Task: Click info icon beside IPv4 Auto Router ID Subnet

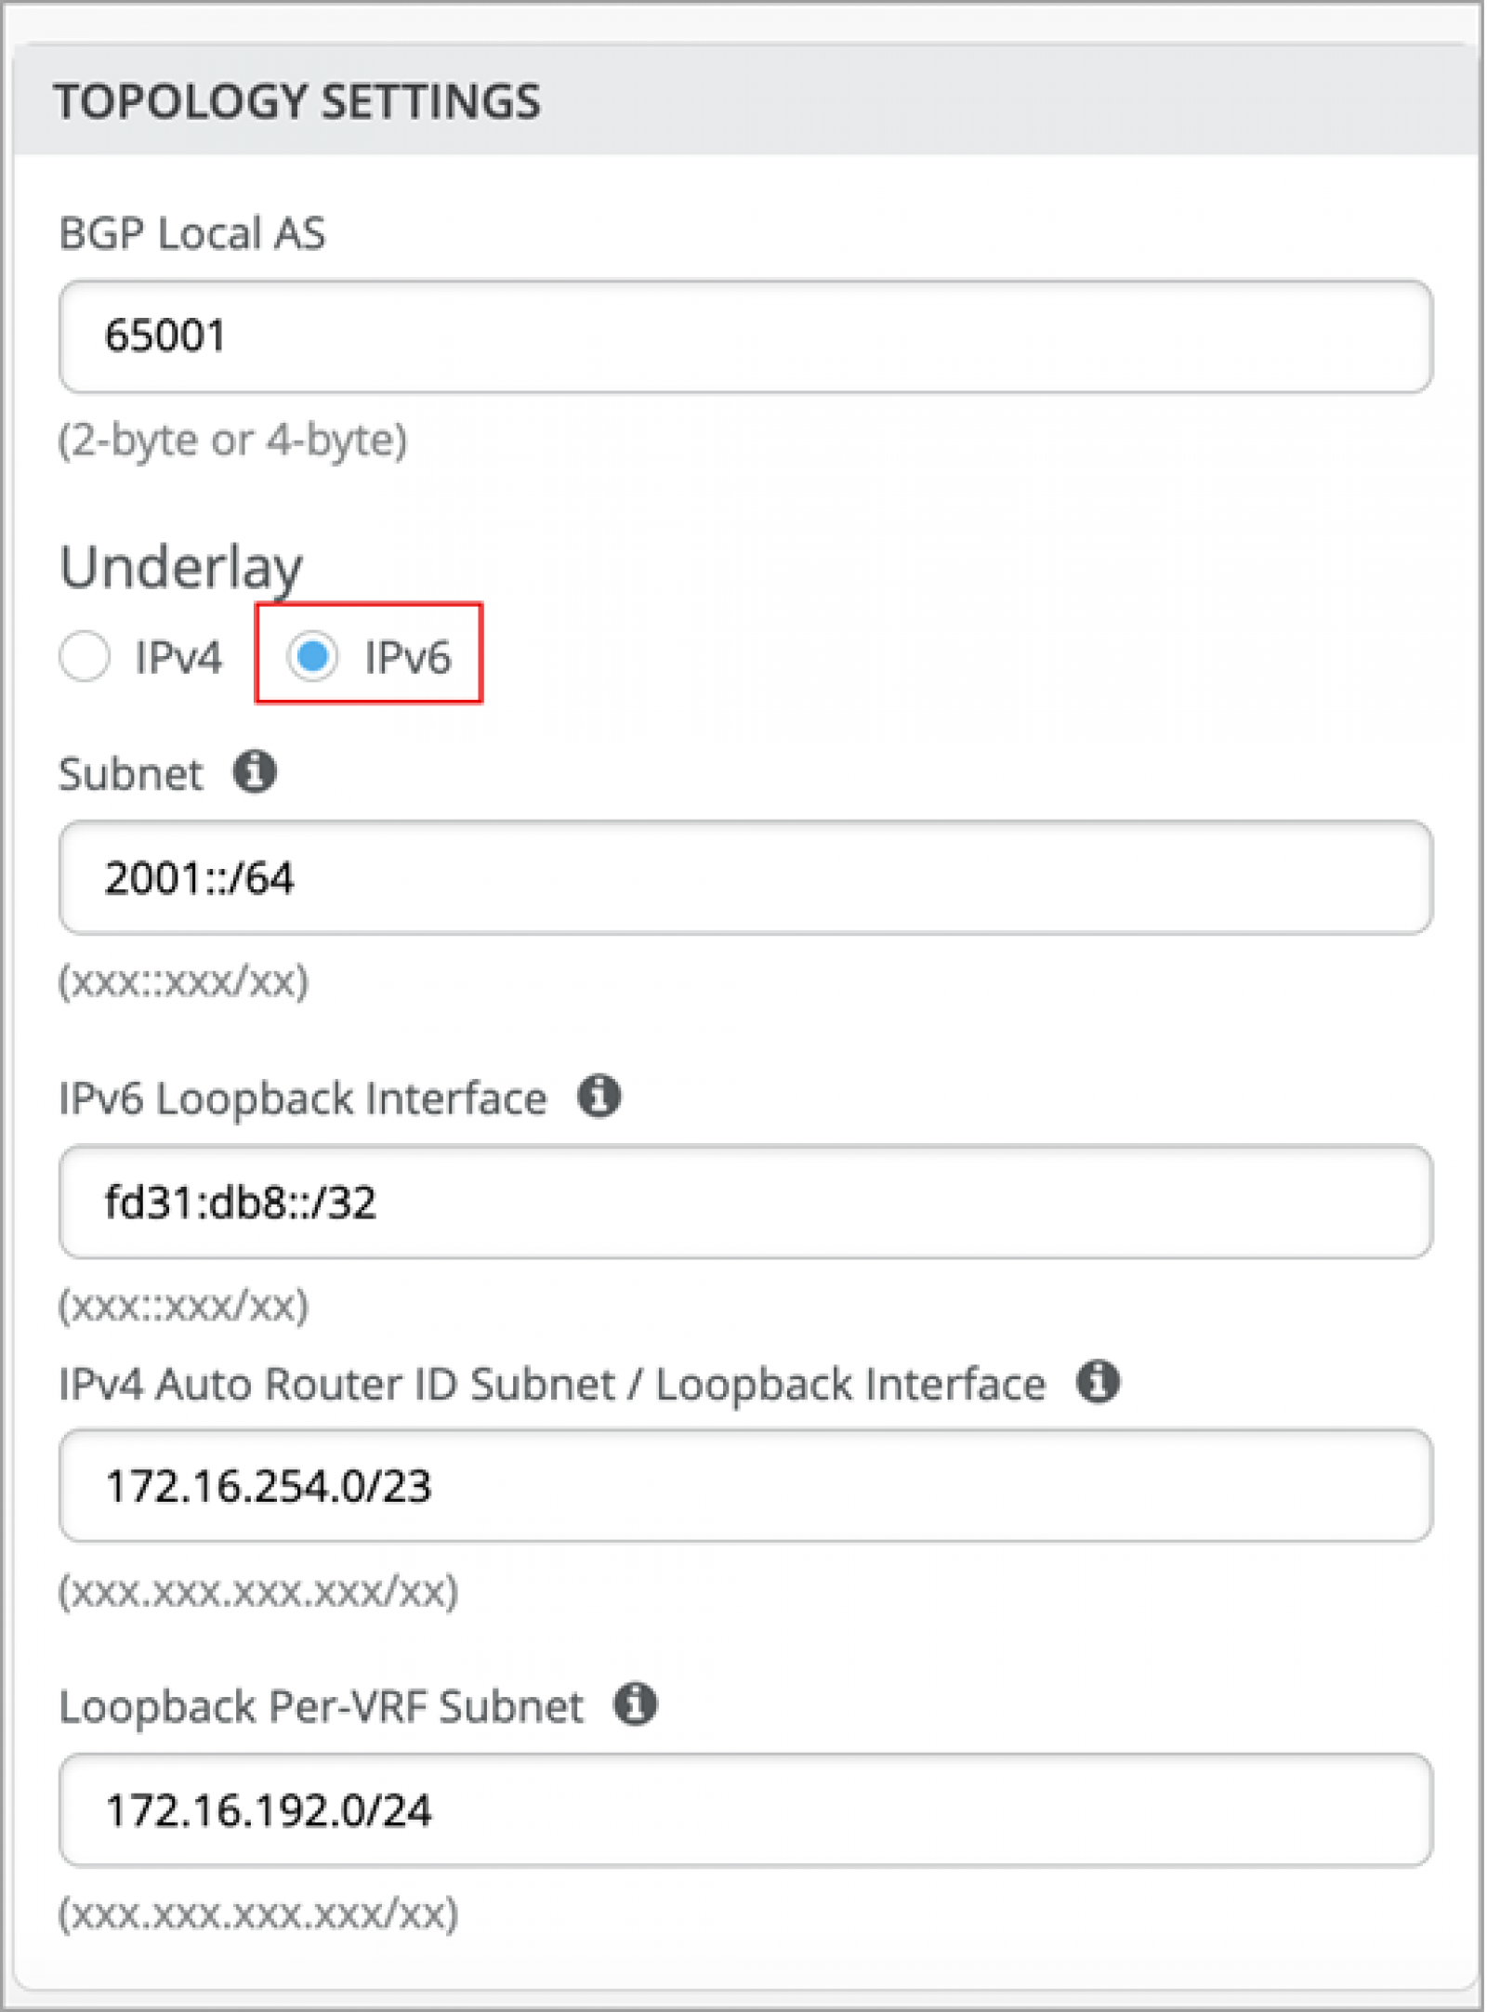Action: (1099, 1383)
